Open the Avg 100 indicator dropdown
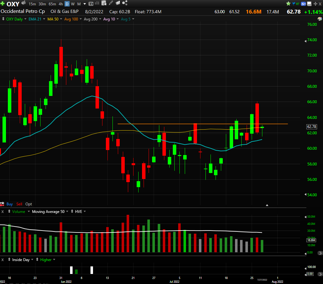The image size is (323, 284). [x=80, y=19]
